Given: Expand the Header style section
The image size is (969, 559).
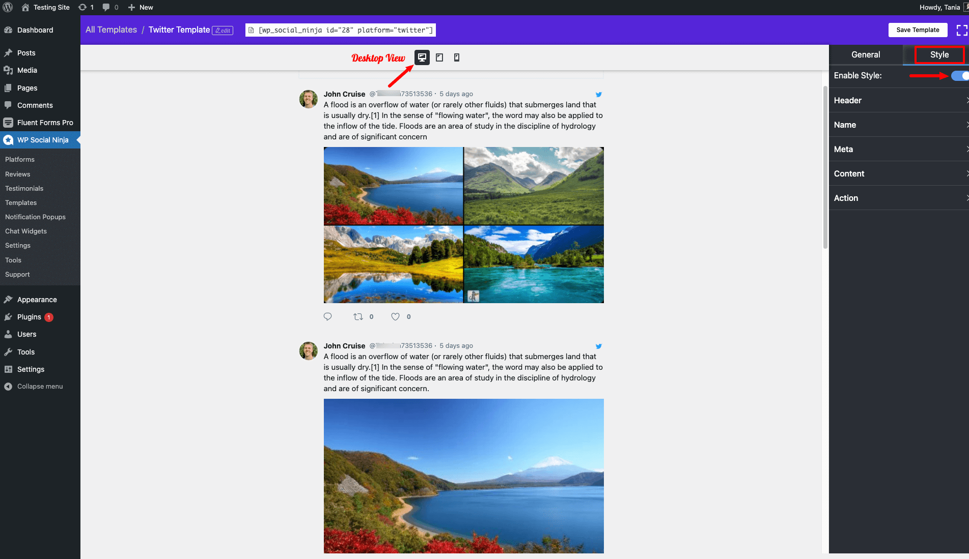Looking at the screenshot, I should (x=899, y=100).
